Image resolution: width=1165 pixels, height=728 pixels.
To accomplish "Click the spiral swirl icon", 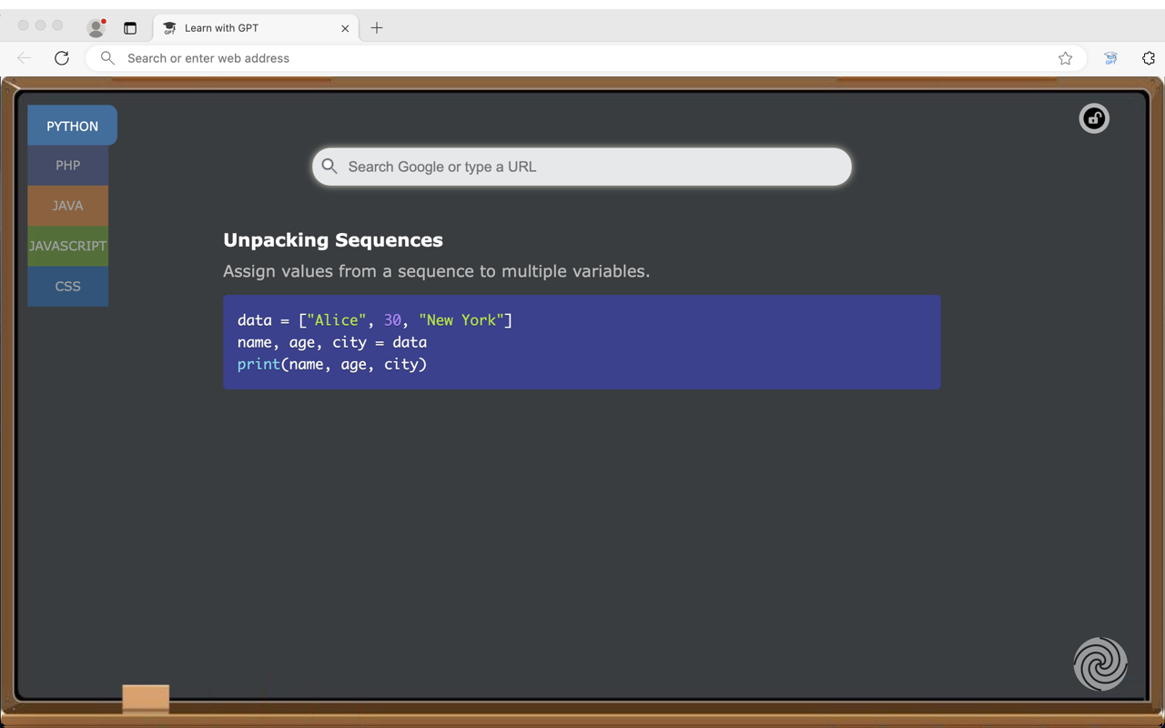I will point(1100,663).
